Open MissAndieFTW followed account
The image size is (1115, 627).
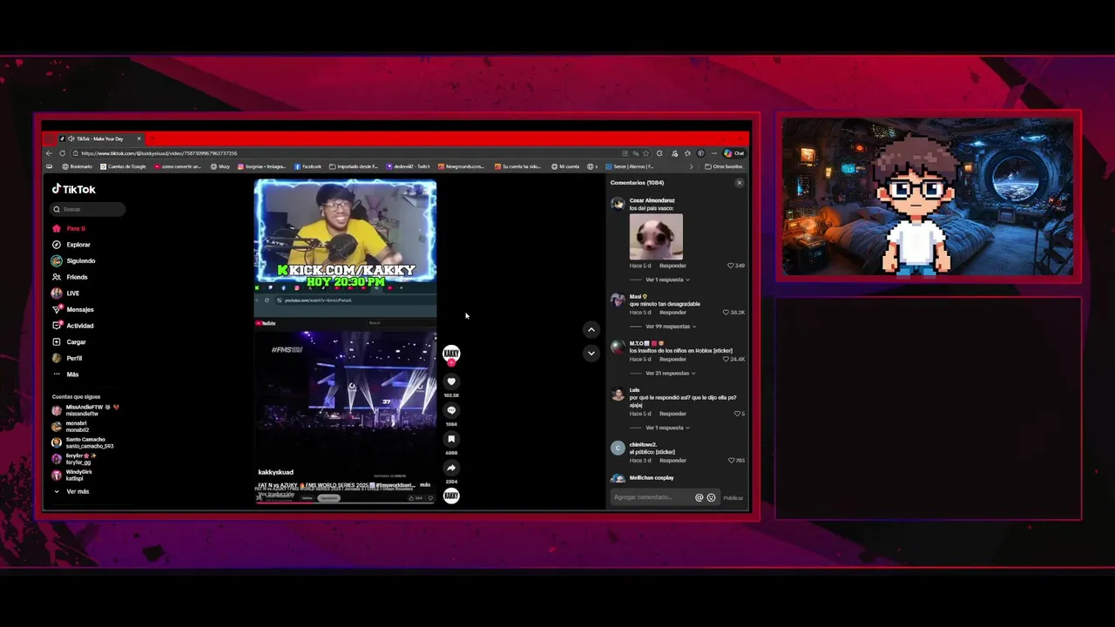point(84,410)
